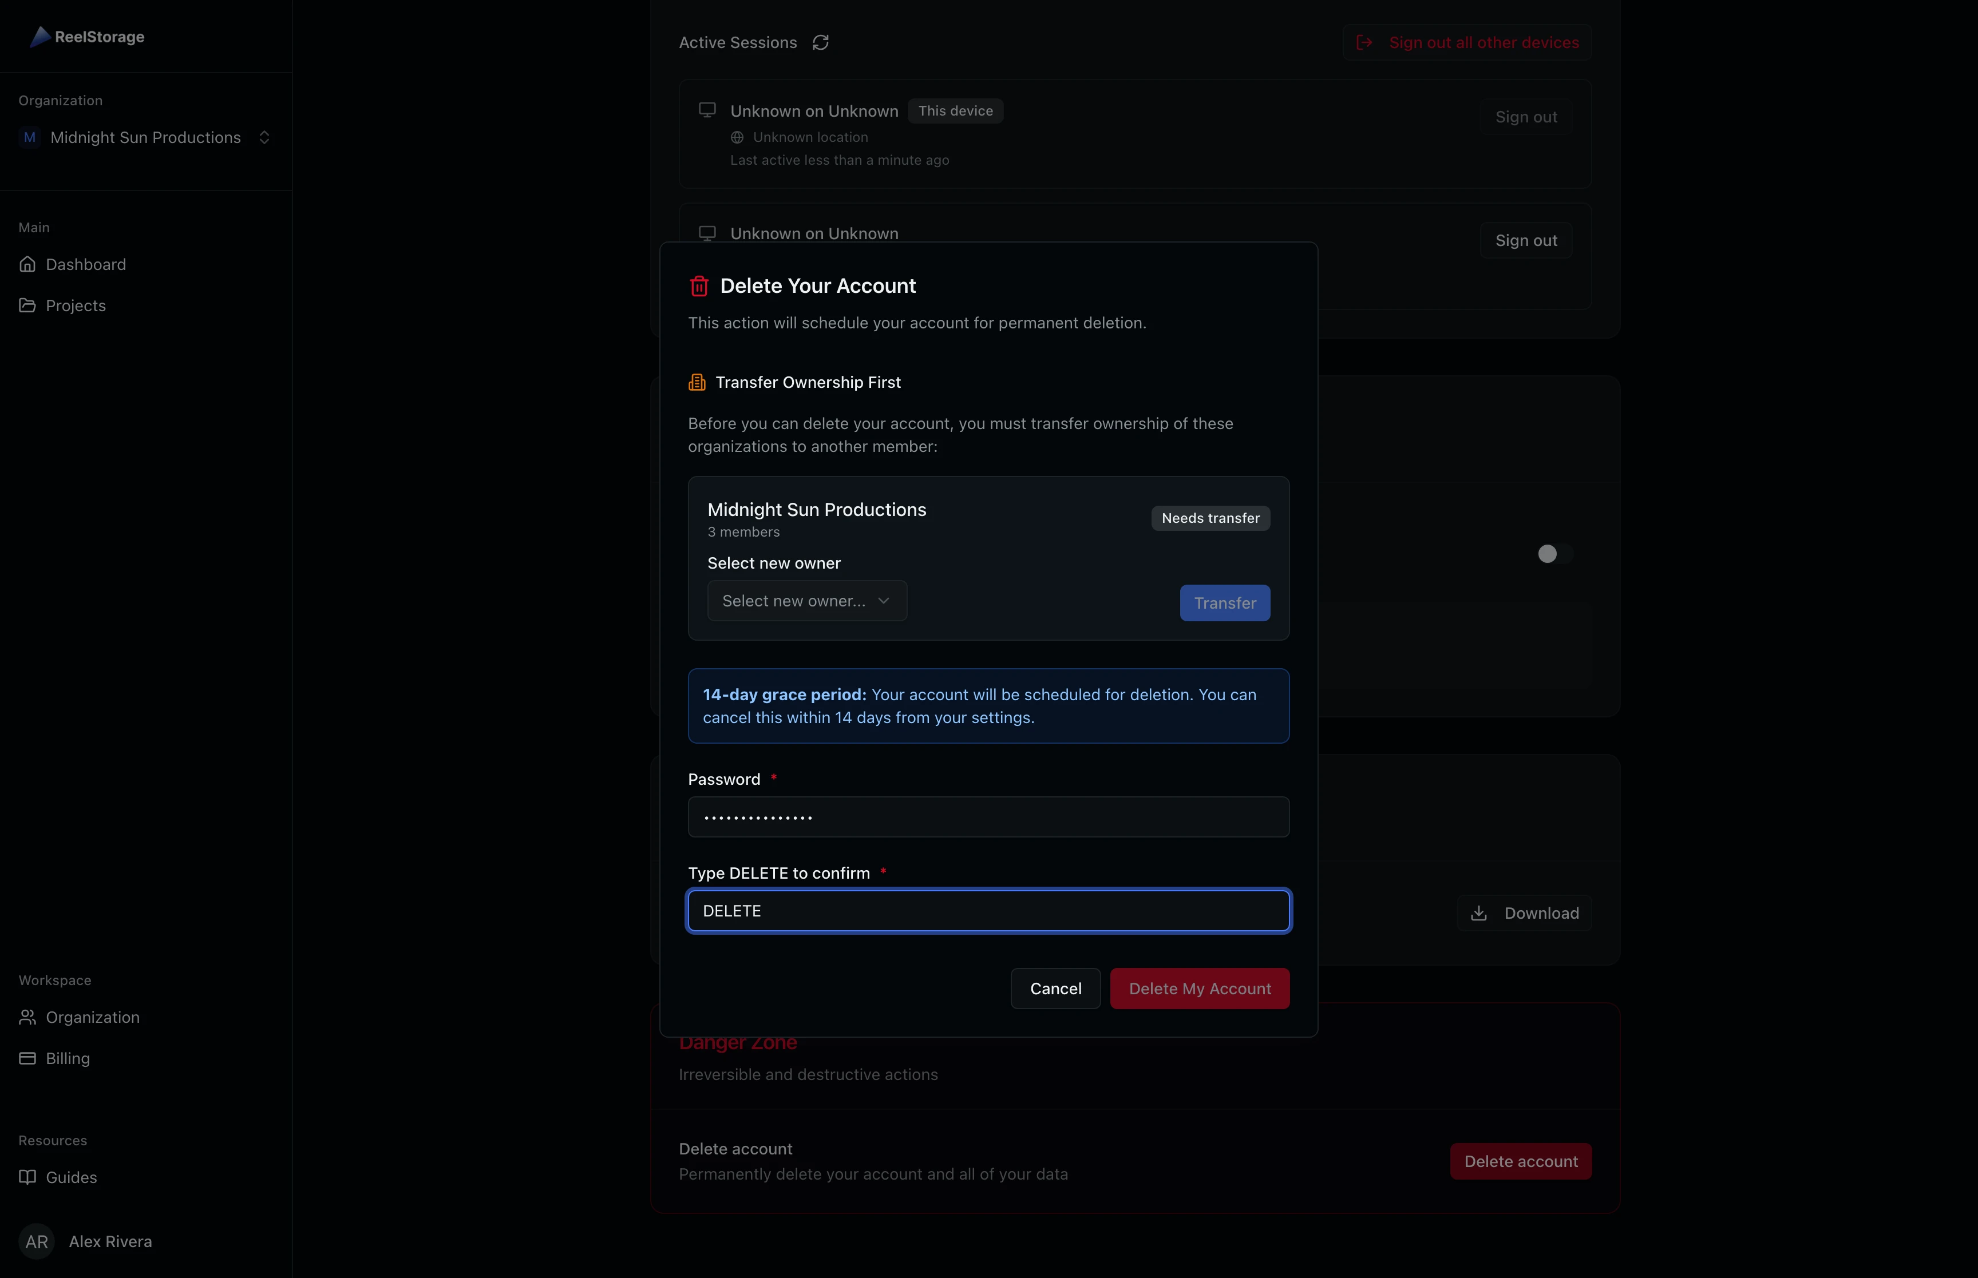Click the Transfer button for Midnight Sun Productions
Screen dimensions: 1978x1278
click(x=1224, y=602)
